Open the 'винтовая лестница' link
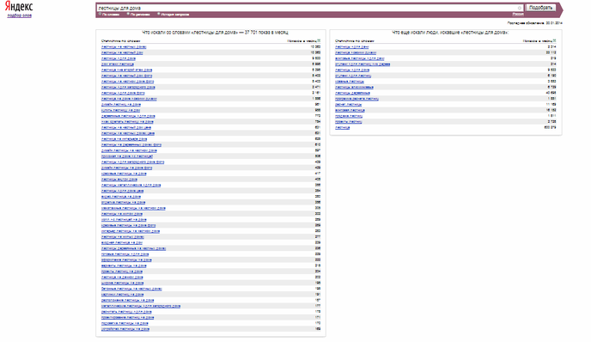 pyautogui.click(x=350, y=110)
